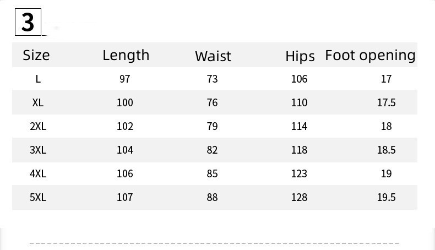Image resolution: width=435 pixels, height=250 pixels.
Task: Select the waist value 76
Action: (213, 102)
